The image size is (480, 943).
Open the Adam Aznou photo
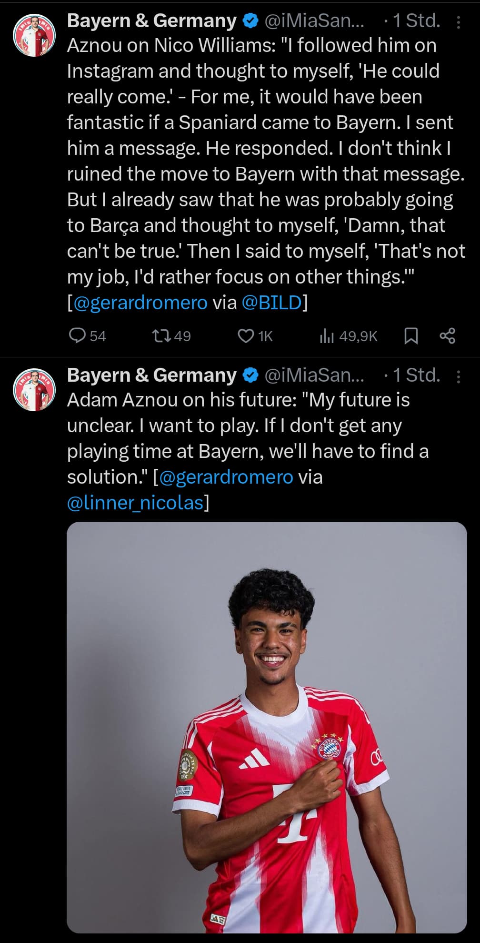point(267,727)
